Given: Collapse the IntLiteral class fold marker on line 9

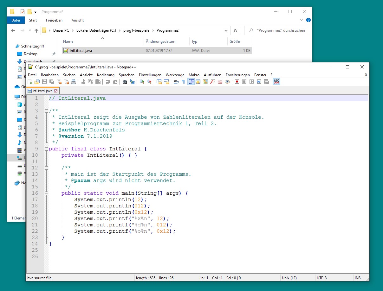Looking at the screenshot, I should [47, 149].
